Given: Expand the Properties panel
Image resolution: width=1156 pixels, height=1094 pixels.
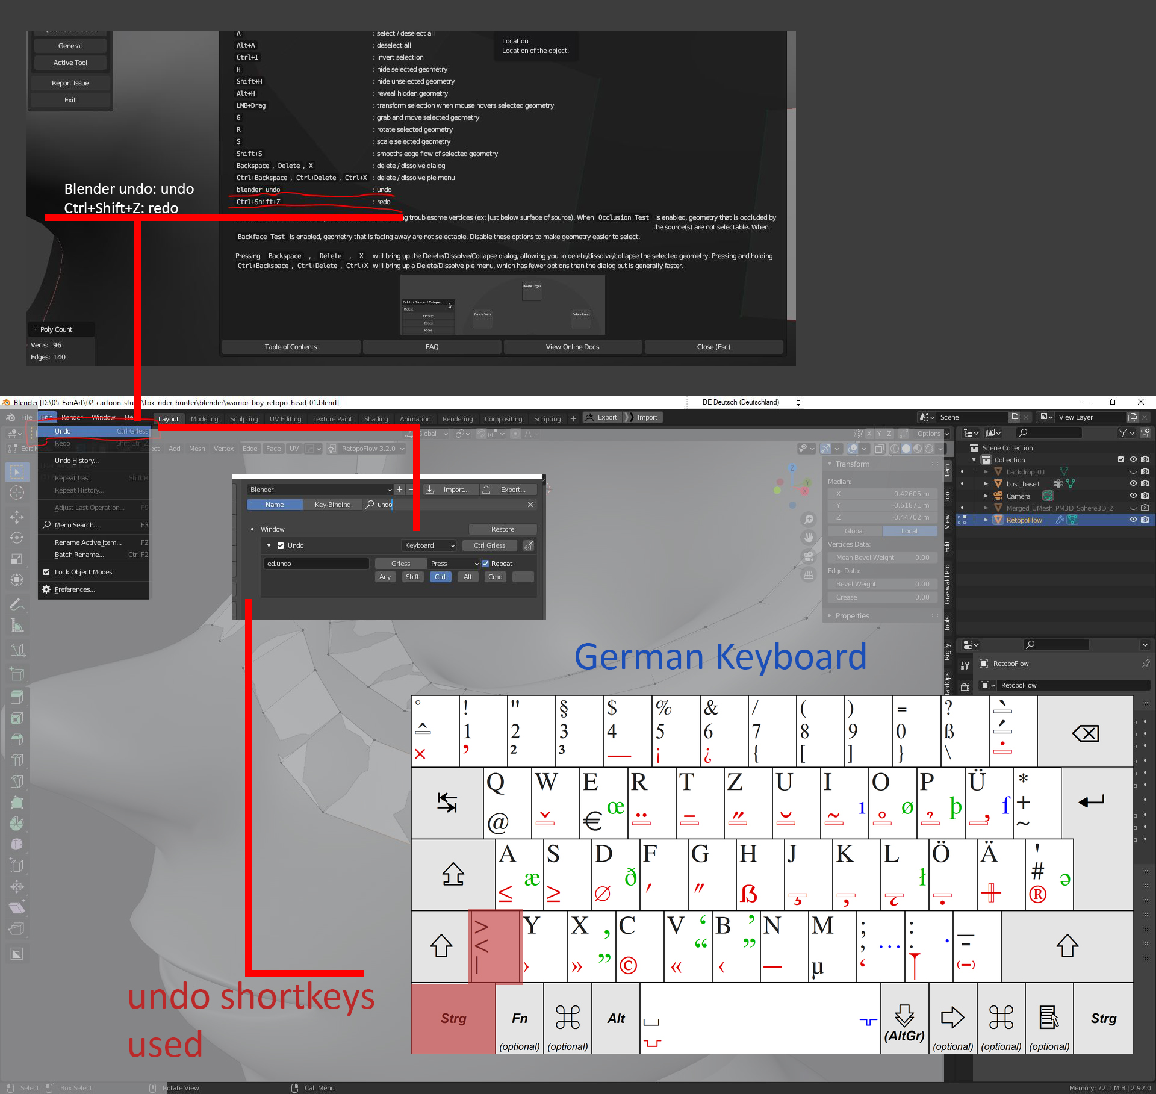Looking at the screenshot, I should click(x=830, y=615).
